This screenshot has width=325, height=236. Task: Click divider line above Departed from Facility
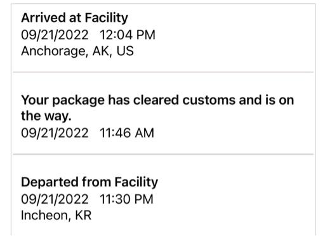pos(163,154)
